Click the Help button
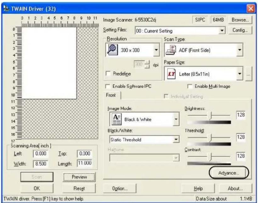 pyautogui.click(x=198, y=188)
